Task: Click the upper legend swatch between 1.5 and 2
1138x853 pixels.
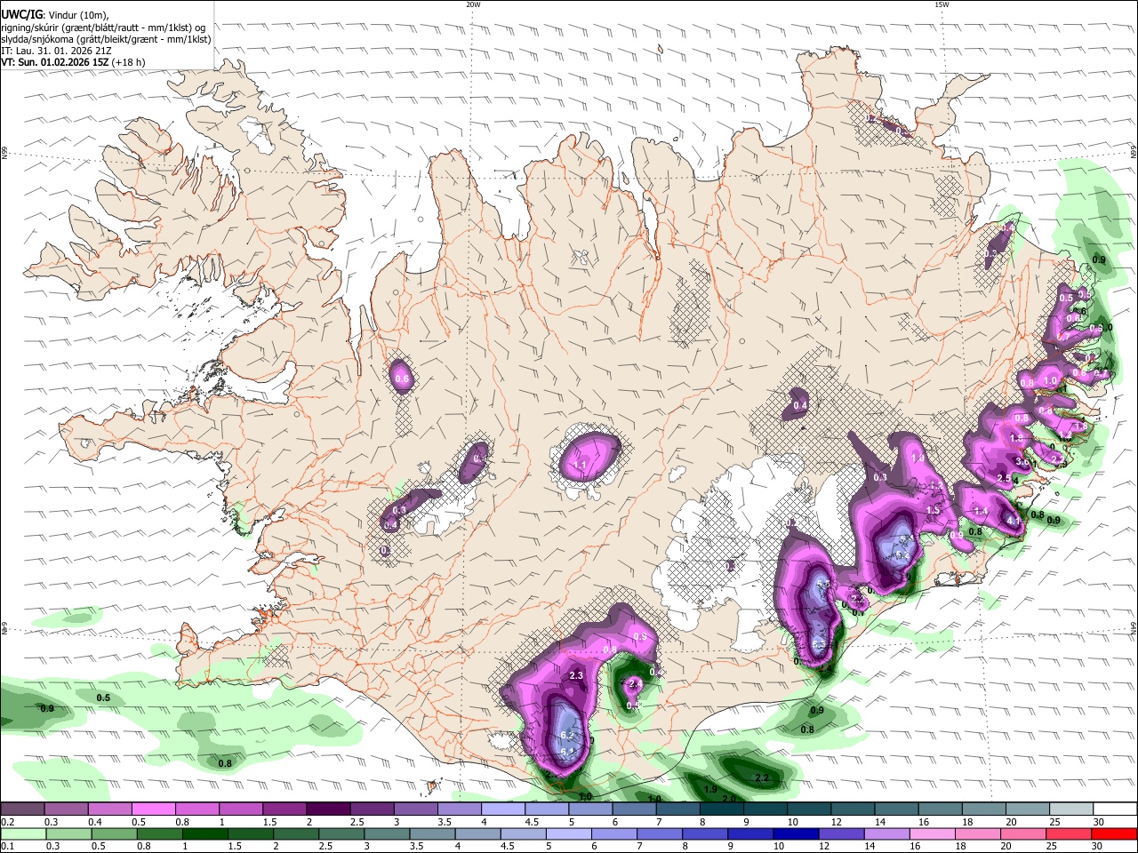Action: click(x=284, y=809)
